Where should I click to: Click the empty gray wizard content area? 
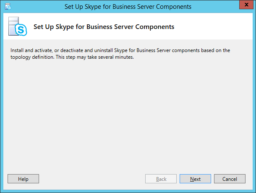128,114
